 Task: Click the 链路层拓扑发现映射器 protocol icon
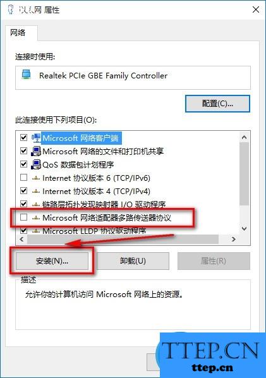coord(36,205)
